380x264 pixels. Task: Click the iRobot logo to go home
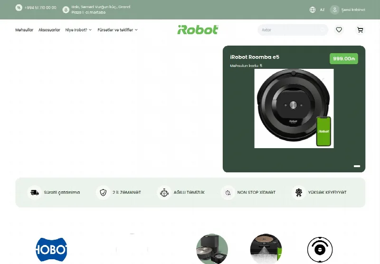[x=198, y=30]
